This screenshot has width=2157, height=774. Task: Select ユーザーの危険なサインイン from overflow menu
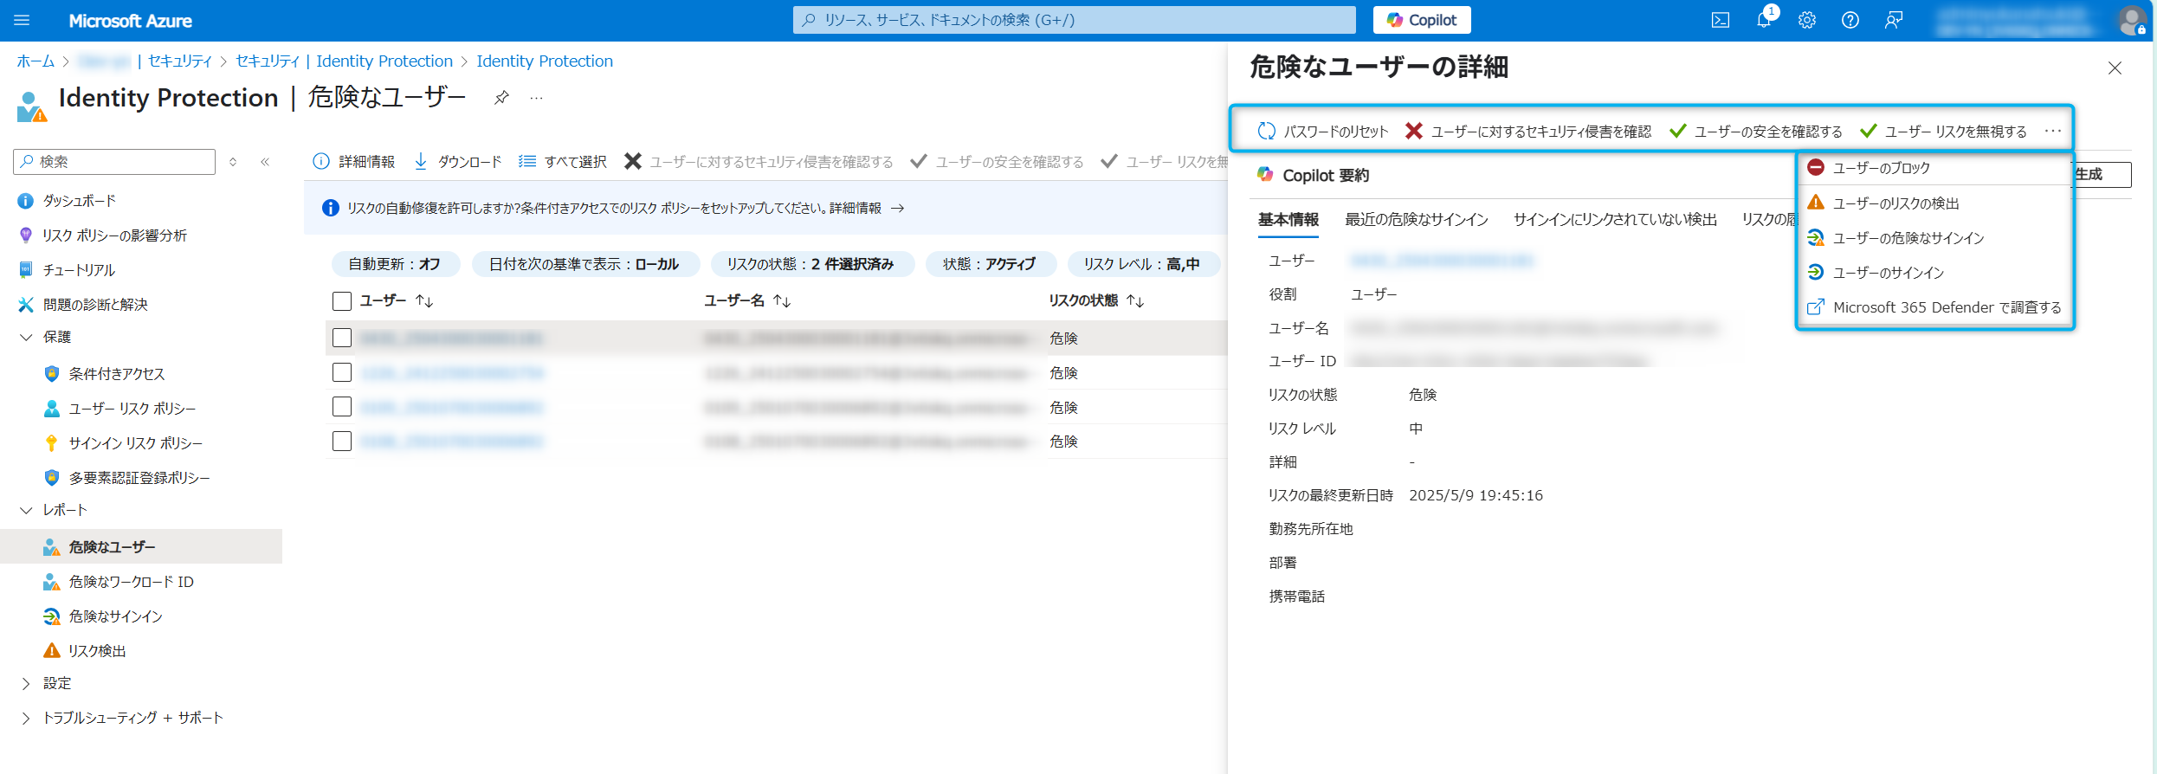tap(1936, 238)
